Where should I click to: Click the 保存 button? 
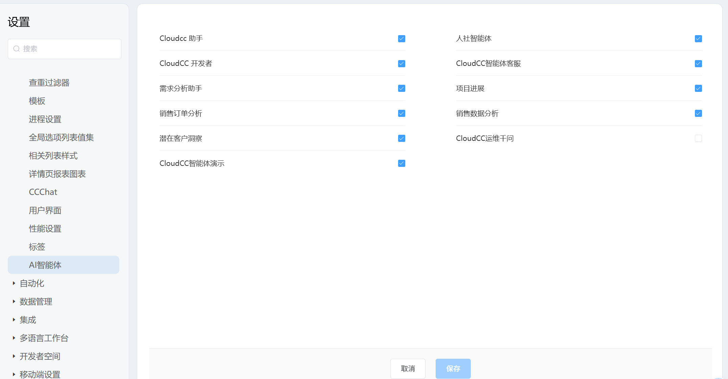tap(453, 369)
